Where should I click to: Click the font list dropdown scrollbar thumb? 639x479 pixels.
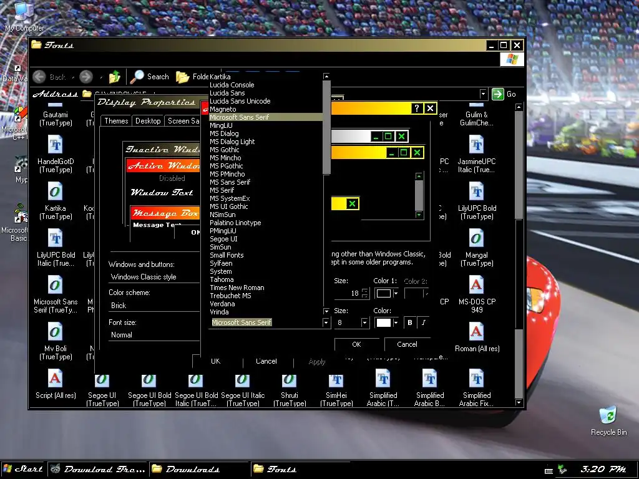[326, 127]
